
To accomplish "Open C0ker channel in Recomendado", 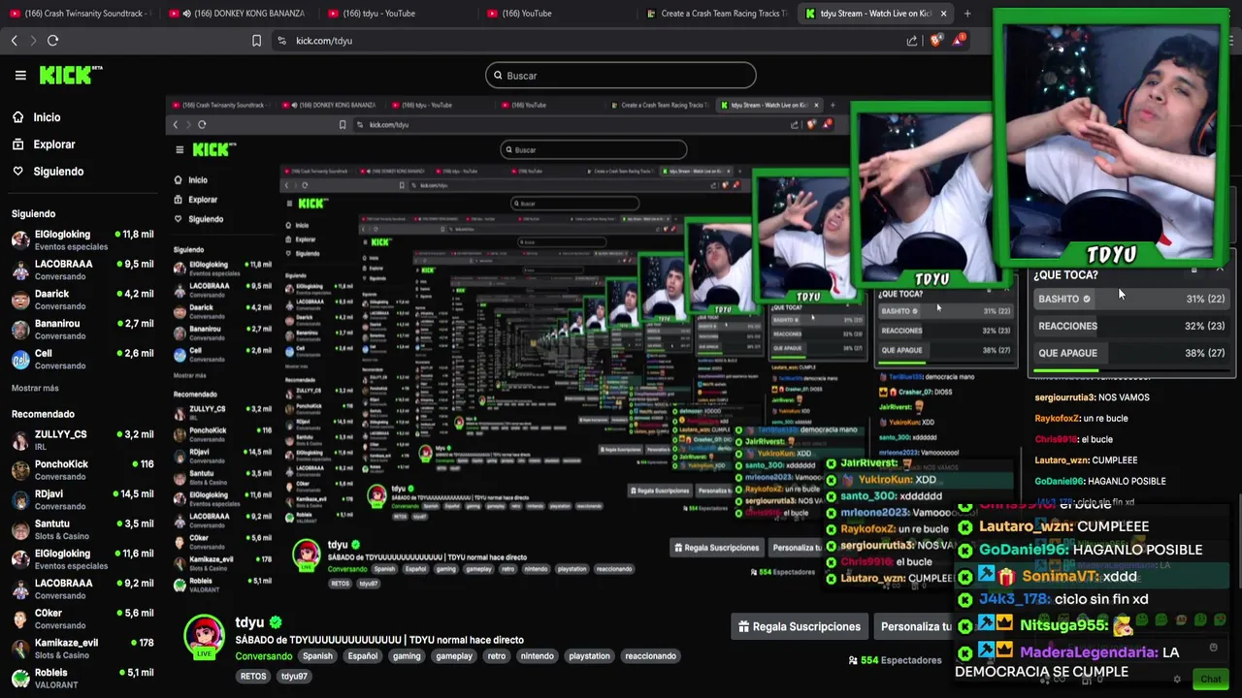I will click(x=82, y=619).
